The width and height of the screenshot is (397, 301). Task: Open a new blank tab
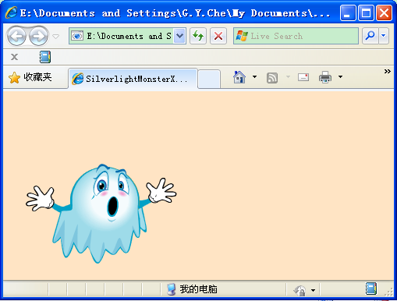pos(209,79)
